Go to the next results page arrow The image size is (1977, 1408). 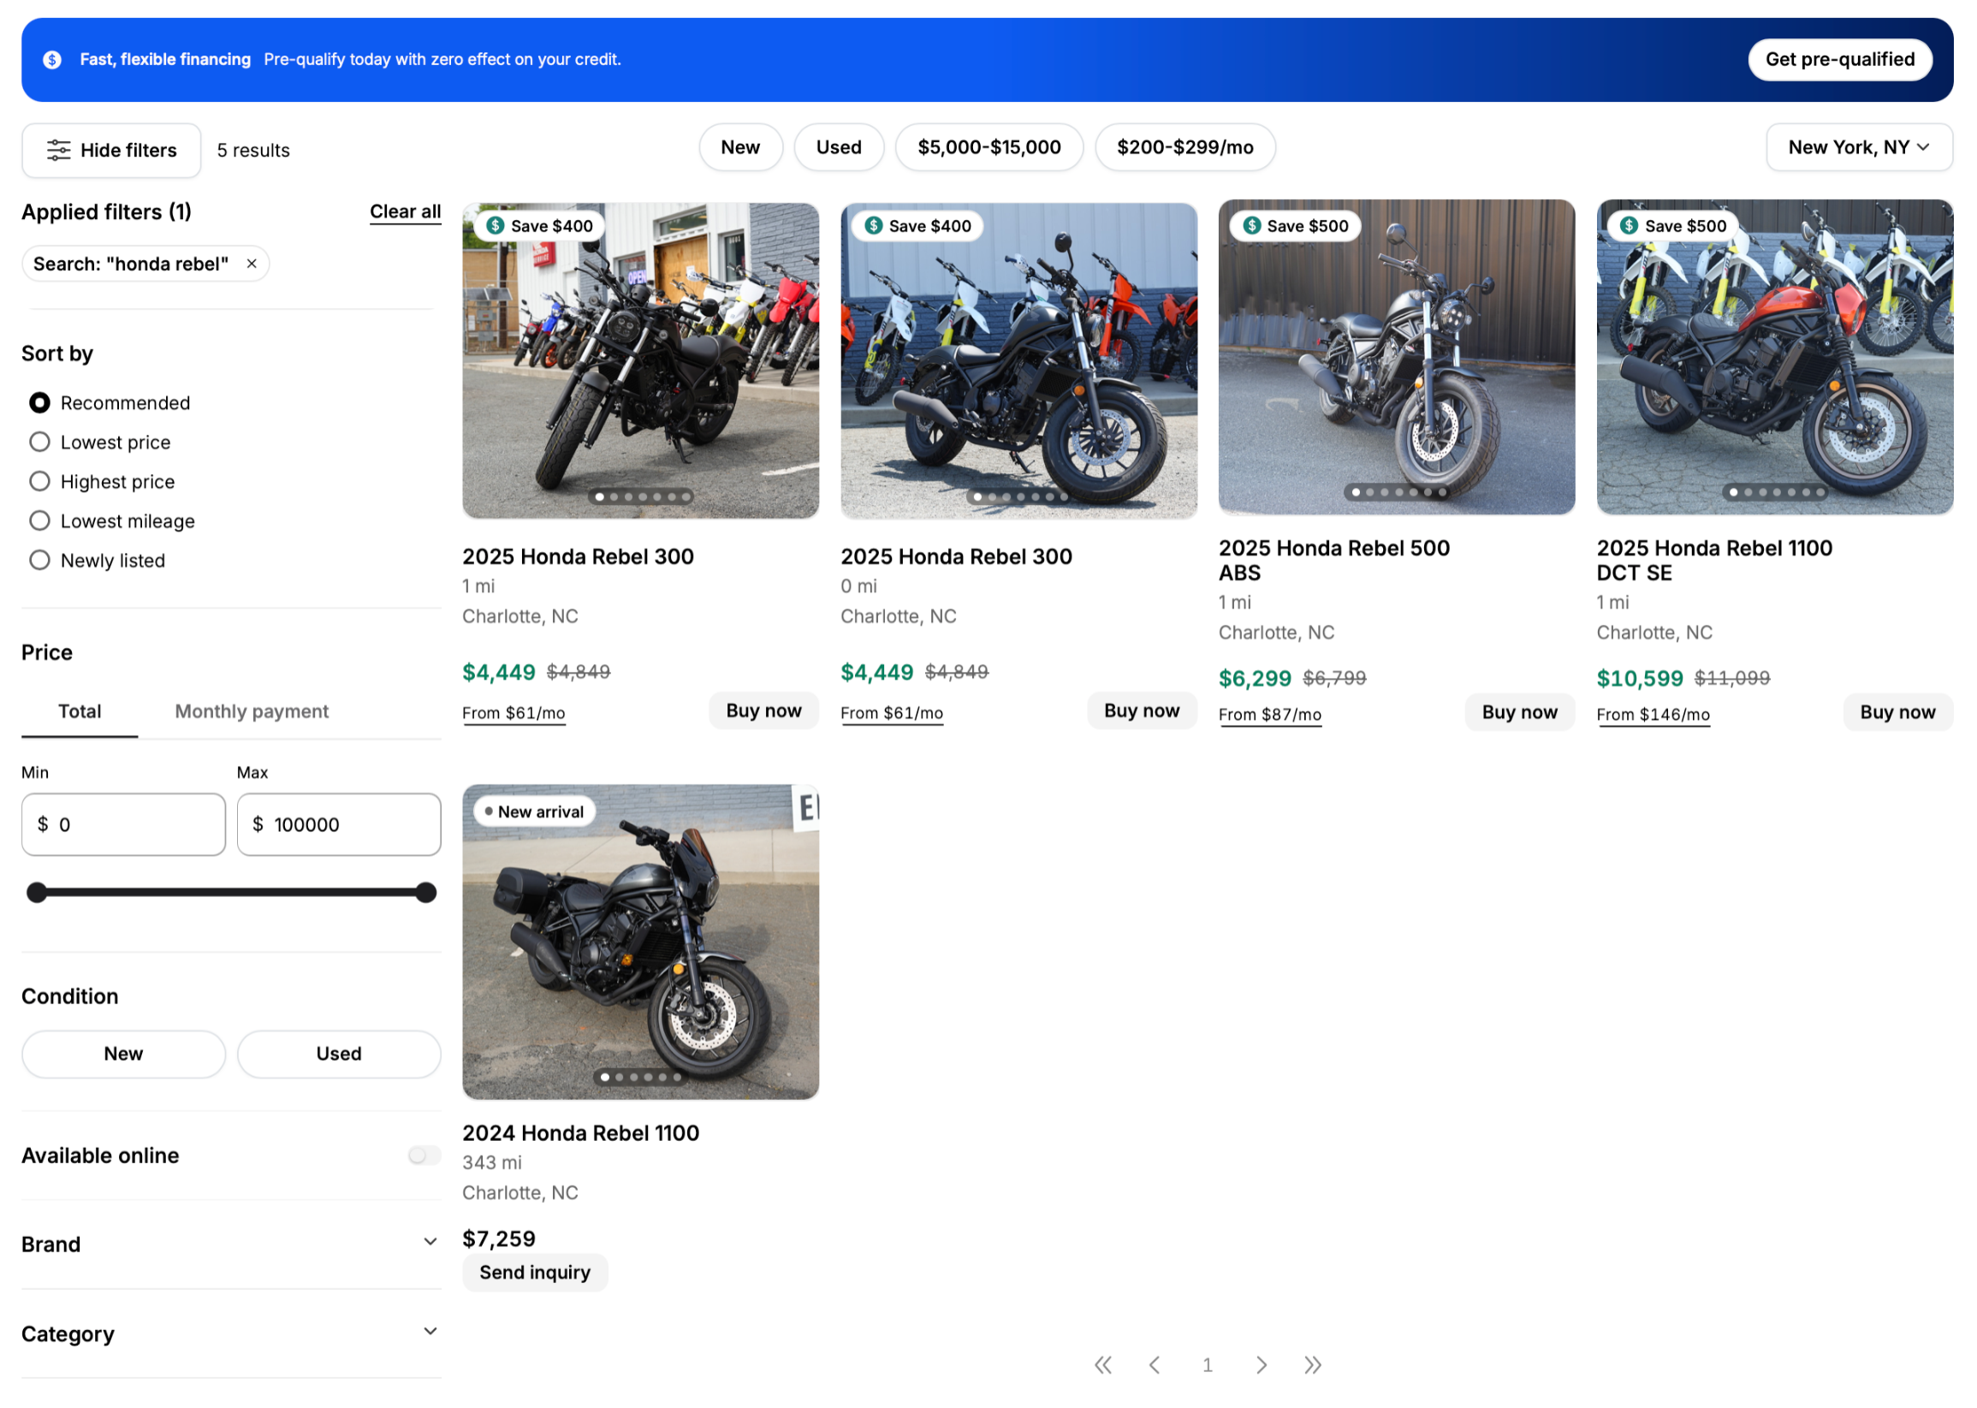pos(1262,1366)
